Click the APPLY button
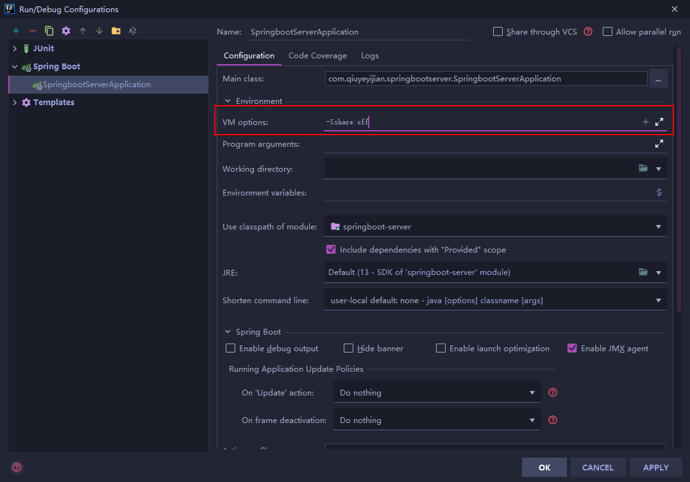The width and height of the screenshot is (690, 482). click(655, 467)
